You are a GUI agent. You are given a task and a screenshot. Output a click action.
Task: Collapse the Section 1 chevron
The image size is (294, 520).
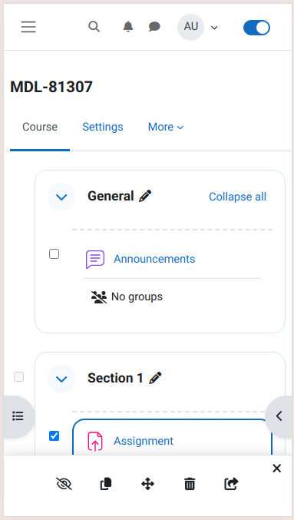pos(61,379)
